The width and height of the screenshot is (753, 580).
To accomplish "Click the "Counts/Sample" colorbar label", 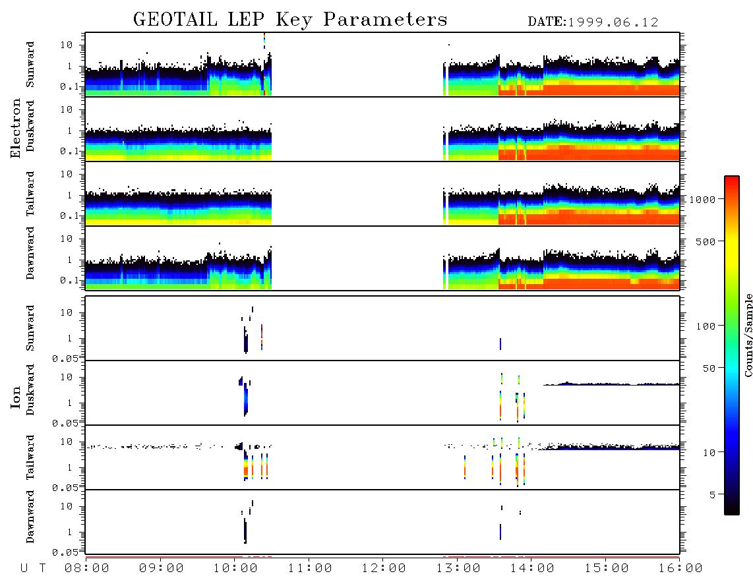I will [748, 335].
